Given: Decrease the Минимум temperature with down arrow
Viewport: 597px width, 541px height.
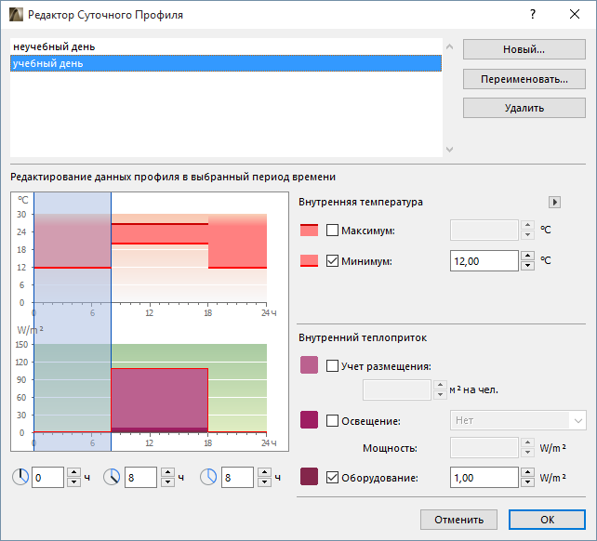Looking at the screenshot, I should pyautogui.click(x=527, y=266).
